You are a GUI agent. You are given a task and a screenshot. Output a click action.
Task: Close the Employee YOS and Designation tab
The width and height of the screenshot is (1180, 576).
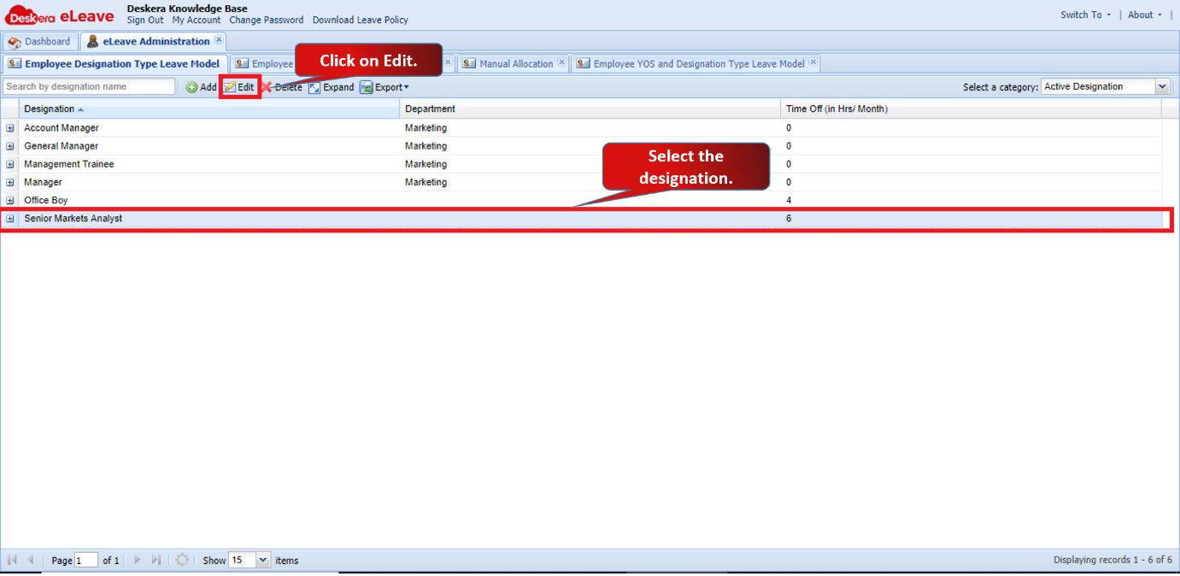coord(813,62)
